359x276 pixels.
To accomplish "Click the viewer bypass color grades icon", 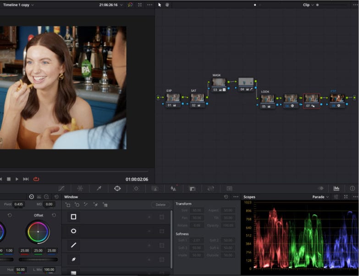I will pos(130,5).
